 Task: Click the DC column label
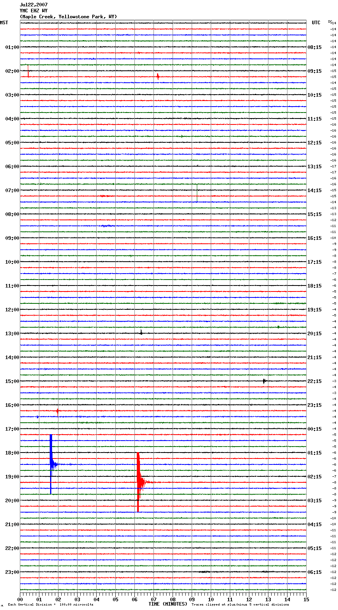pos(330,21)
